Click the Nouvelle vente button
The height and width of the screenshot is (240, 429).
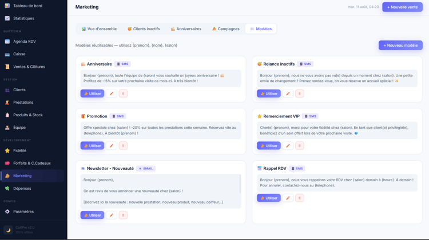pyautogui.click(x=402, y=7)
